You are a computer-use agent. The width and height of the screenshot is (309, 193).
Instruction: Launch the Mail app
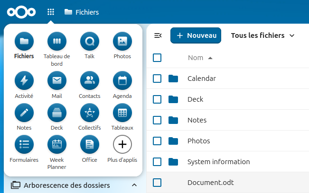[x=57, y=80]
